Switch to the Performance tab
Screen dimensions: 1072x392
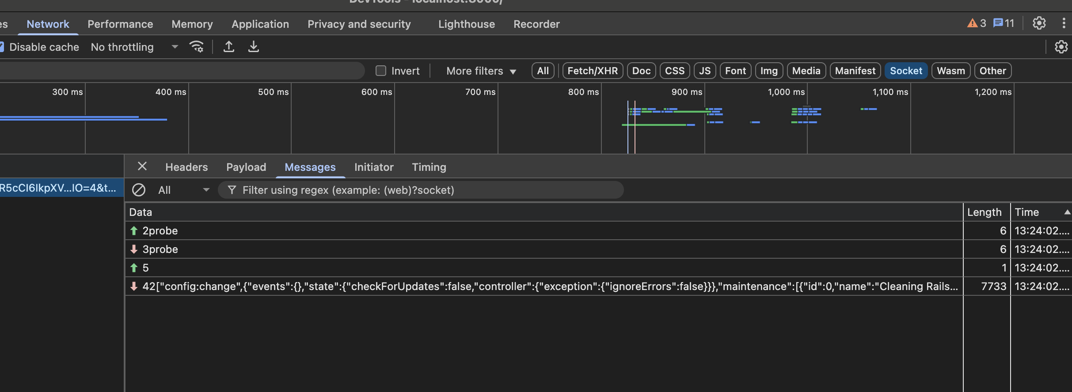pyautogui.click(x=120, y=24)
